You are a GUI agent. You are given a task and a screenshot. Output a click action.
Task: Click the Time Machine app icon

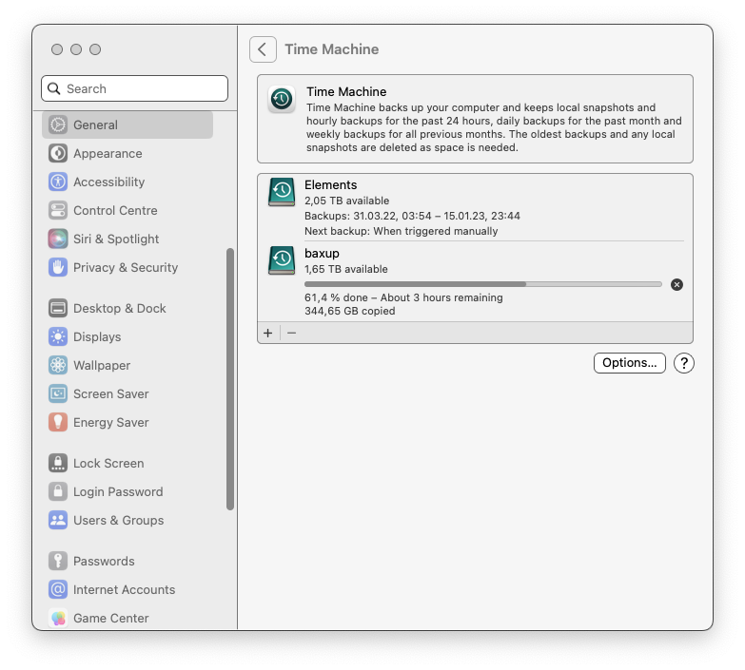(282, 100)
